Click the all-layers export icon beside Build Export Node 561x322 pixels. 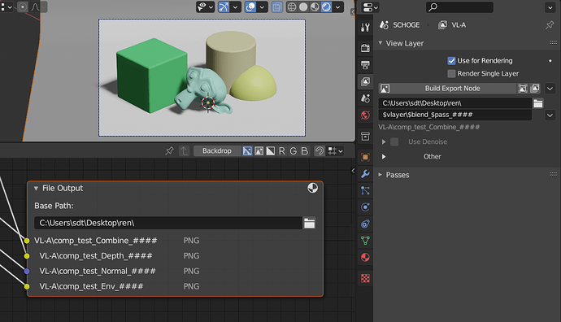pyautogui.click(x=535, y=89)
